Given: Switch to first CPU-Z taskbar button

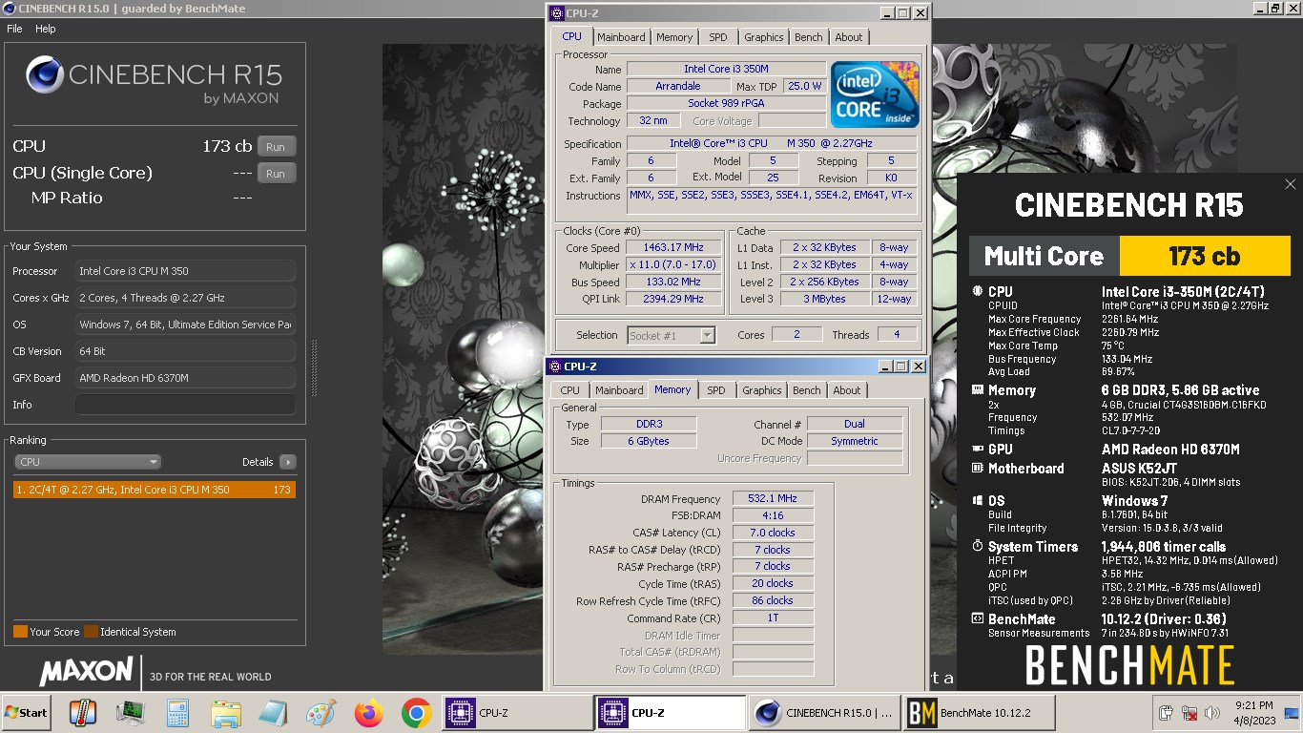Looking at the screenshot, I should coord(518,712).
